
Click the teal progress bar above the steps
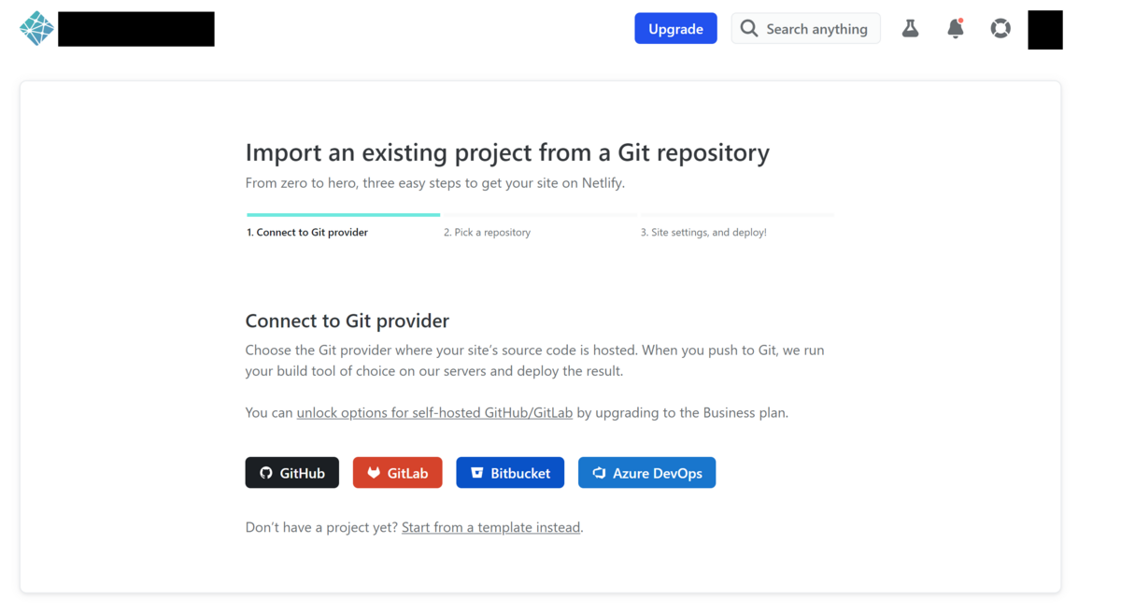click(343, 214)
